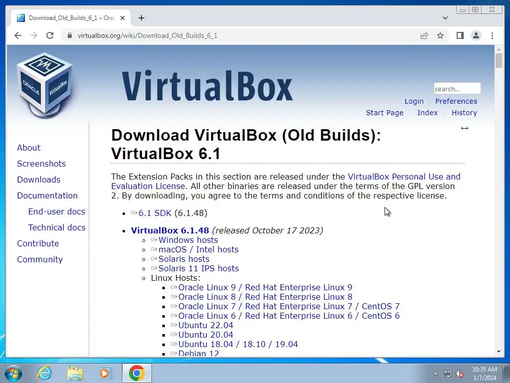The width and height of the screenshot is (510, 383).
Task: Bookmark this page with the star icon
Action: tap(440, 35)
